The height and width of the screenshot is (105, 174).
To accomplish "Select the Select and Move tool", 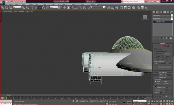I will click(x=40, y=8).
